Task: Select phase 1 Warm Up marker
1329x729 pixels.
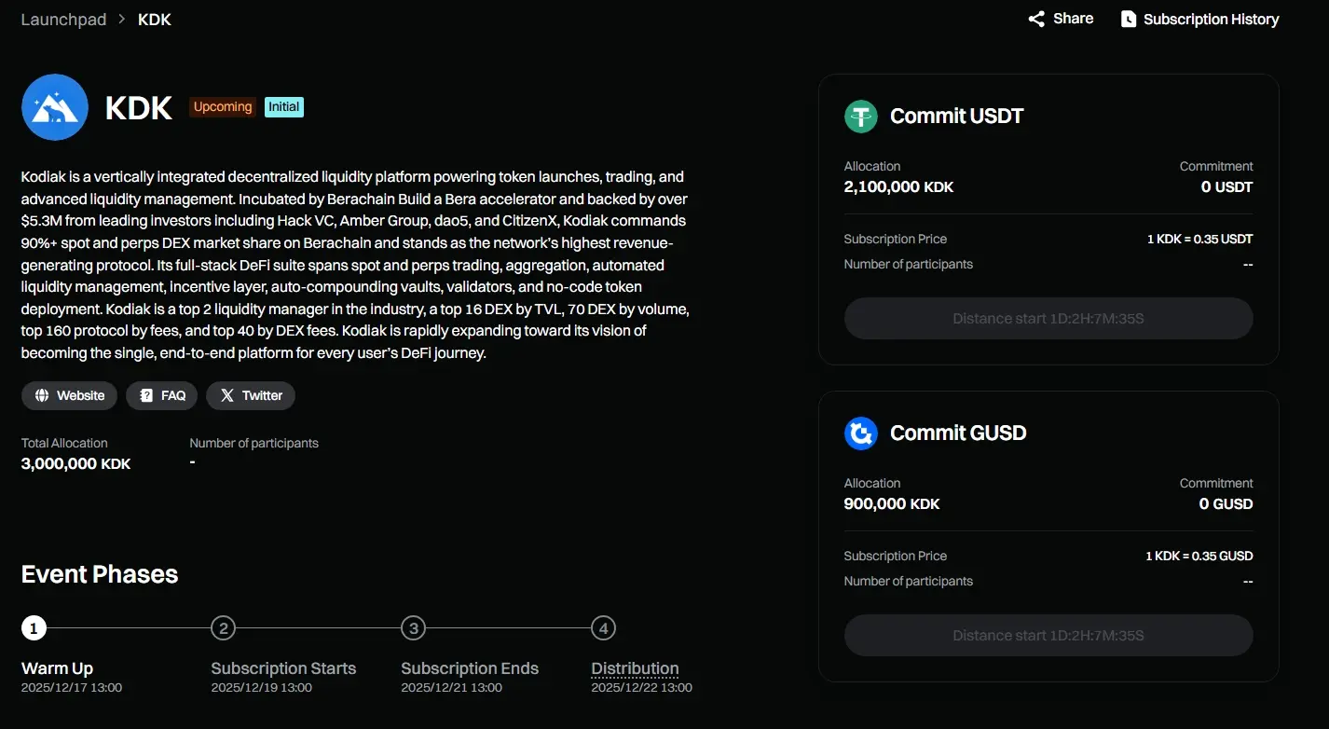Action: click(34, 628)
